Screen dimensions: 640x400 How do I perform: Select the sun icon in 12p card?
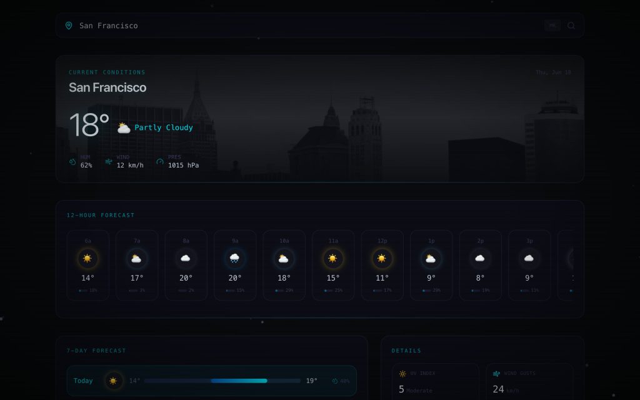pos(382,258)
